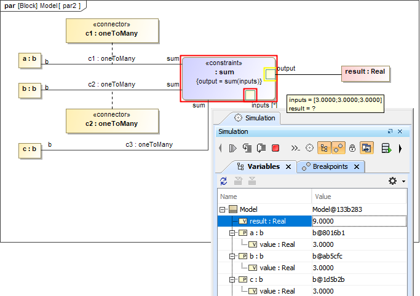Collapse the Model tree node
The image size is (420, 296).
pos(223,209)
